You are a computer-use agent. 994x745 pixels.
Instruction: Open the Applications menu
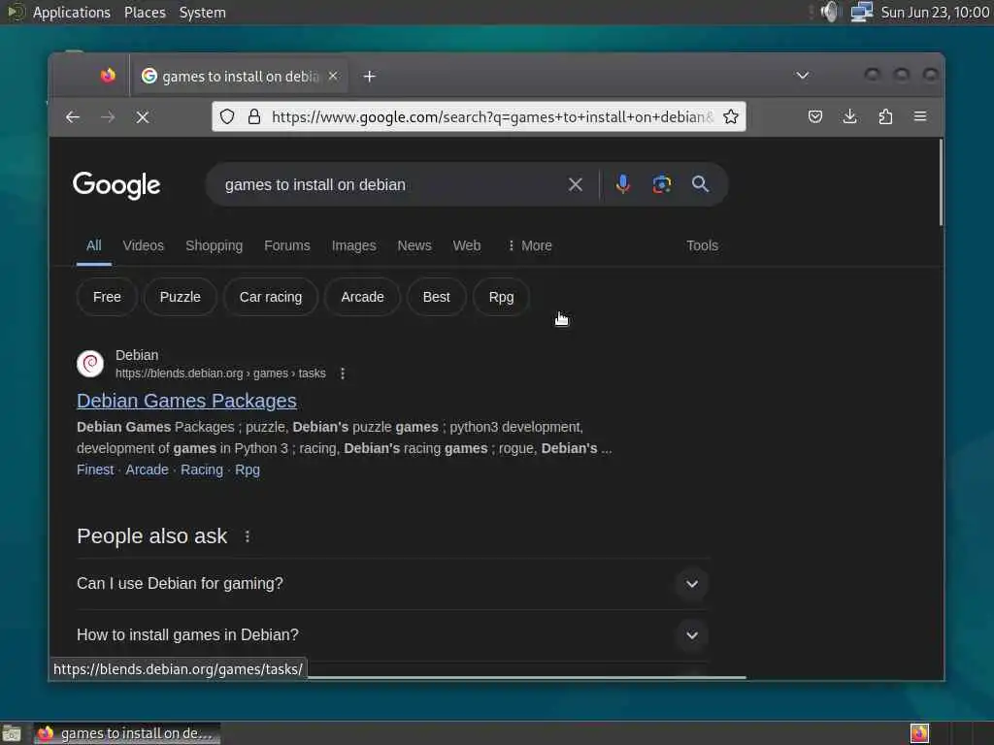pos(71,13)
